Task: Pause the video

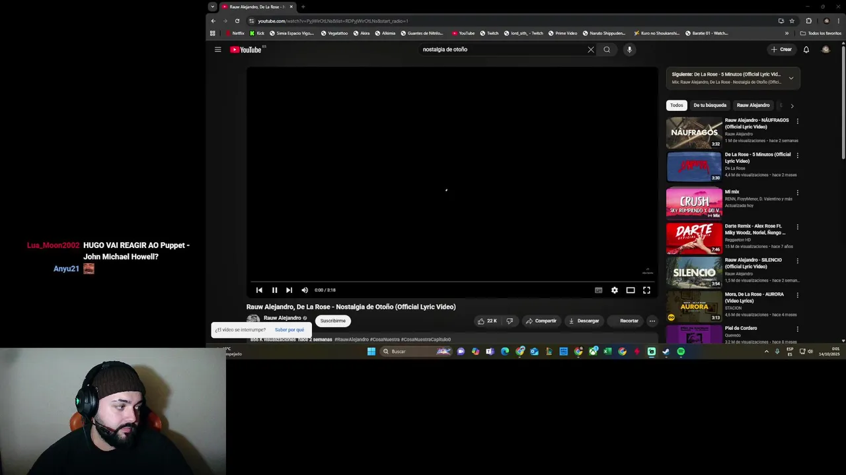Action: point(274,290)
